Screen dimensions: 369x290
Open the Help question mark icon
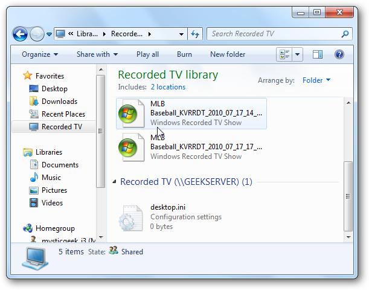(339, 54)
